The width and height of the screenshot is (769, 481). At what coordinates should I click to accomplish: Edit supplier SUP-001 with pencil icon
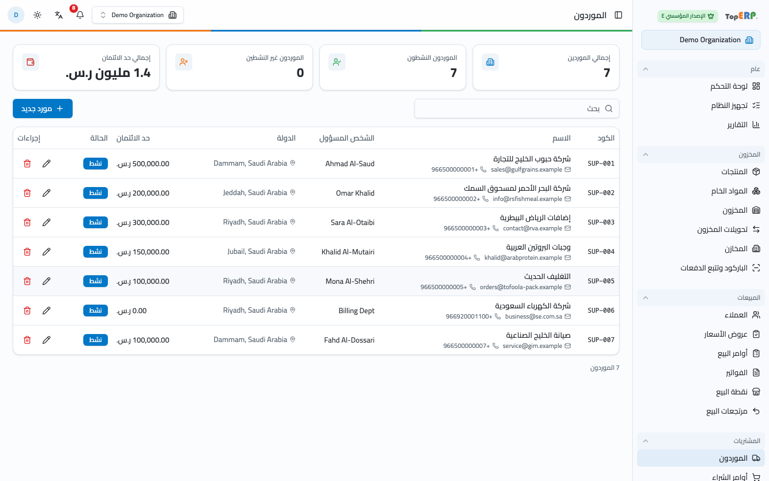(x=46, y=164)
